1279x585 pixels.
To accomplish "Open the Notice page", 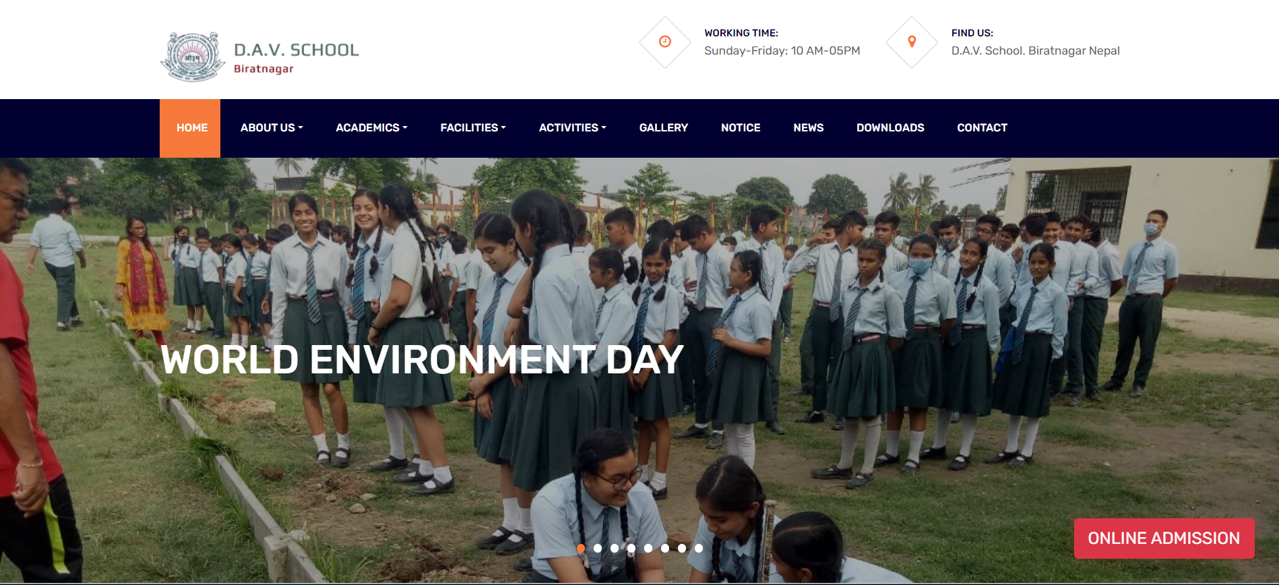I will pos(740,128).
